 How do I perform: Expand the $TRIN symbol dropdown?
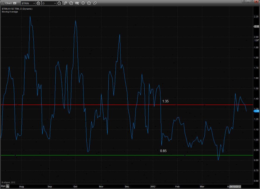34,3
